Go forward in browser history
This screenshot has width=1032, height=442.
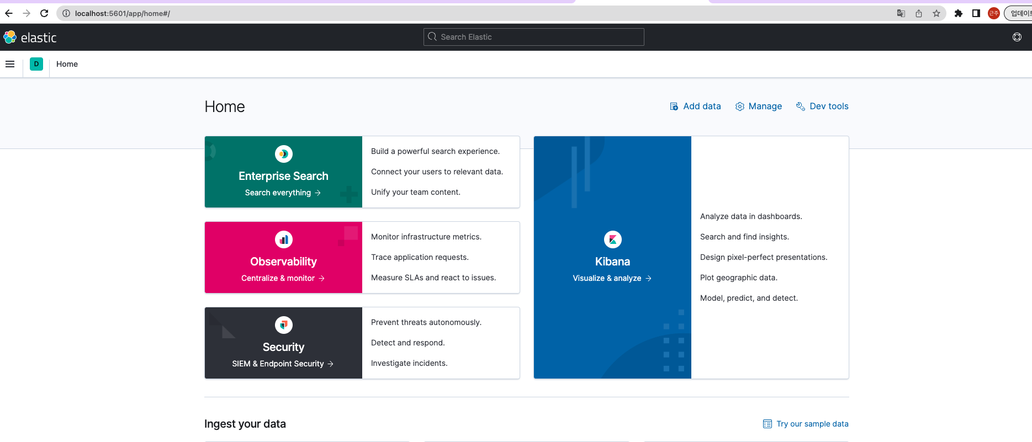[x=27, y=13]
